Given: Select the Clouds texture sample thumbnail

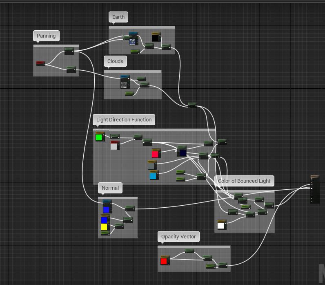Looking at the screenshot, I should (x=124, y=85).
